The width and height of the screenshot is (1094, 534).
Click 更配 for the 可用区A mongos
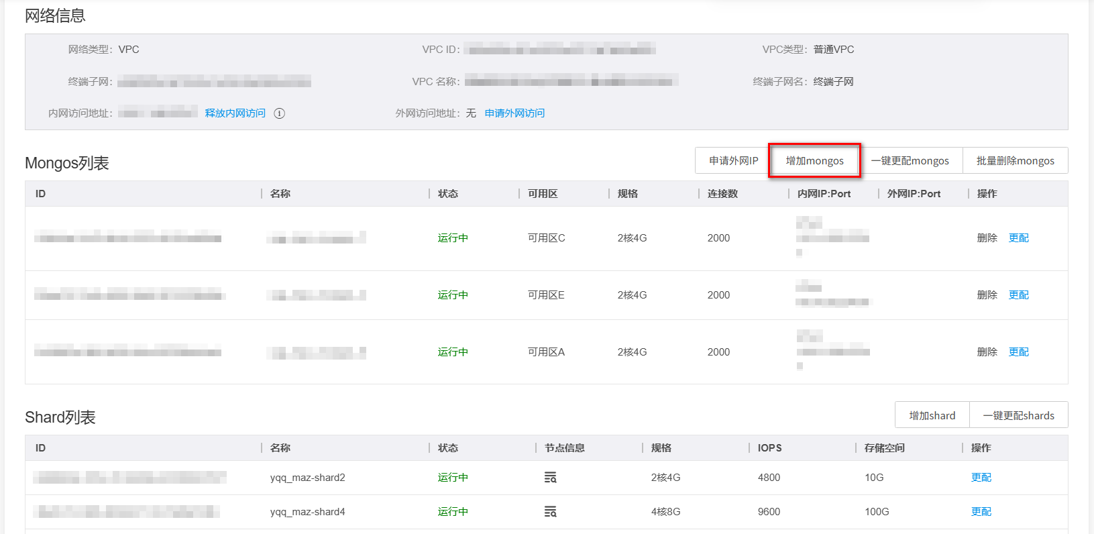1018,352
